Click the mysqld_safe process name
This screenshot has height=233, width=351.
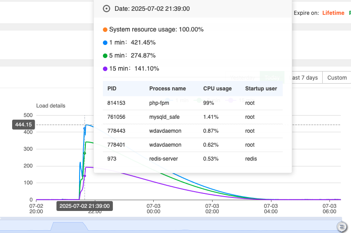pyautogui.click(x=165, y=117)
